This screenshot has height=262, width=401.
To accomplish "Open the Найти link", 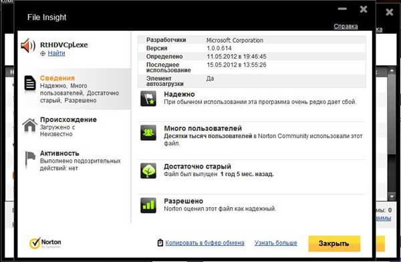I will point(56,53).
